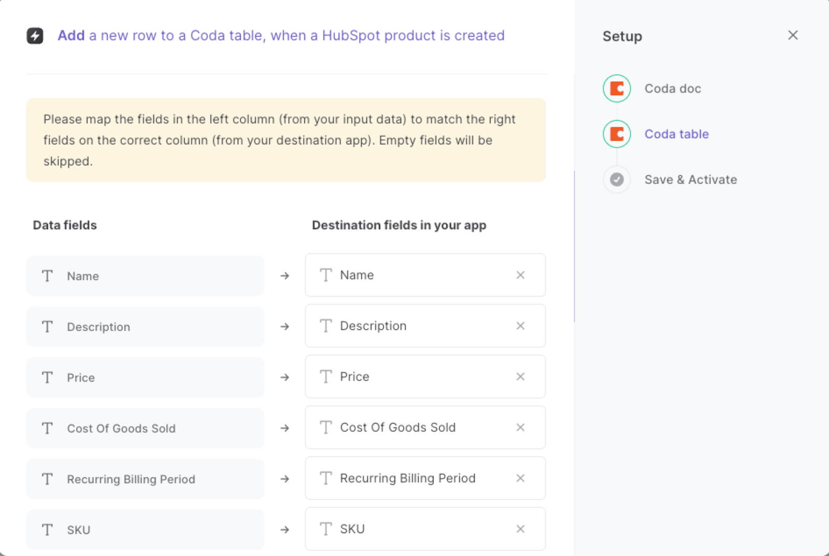Clear the Description destination field mapping
Viewport: 829px width, 556px height.
click(520, 326)
